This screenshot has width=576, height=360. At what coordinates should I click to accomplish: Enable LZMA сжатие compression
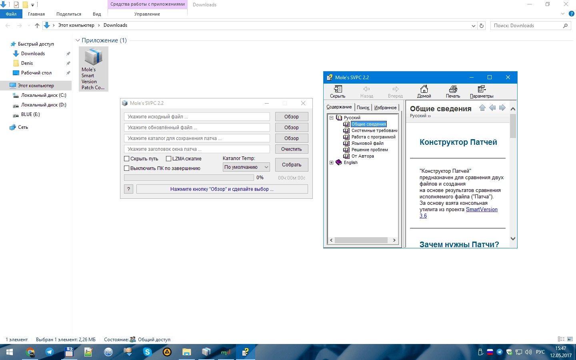point(168,158)
